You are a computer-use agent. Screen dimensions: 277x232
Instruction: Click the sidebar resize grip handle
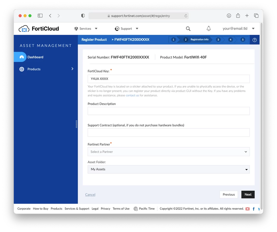77,124
